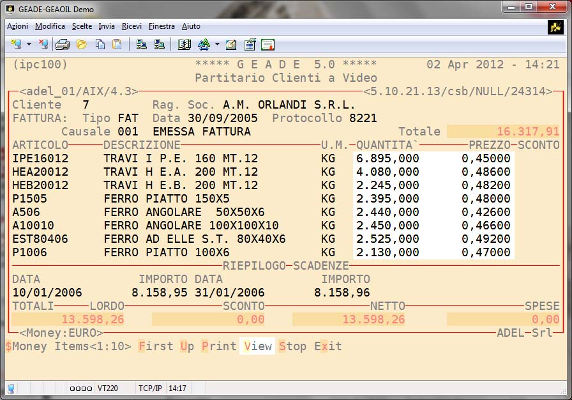Click the printer icon in toolbar

coord(62,45)
